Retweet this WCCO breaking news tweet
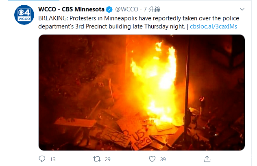The width and height of the screenshot is (257, 166). 97,159
